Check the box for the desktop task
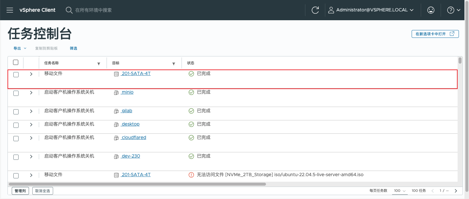This screenshot has height=199, width=469. coord(16,125)
